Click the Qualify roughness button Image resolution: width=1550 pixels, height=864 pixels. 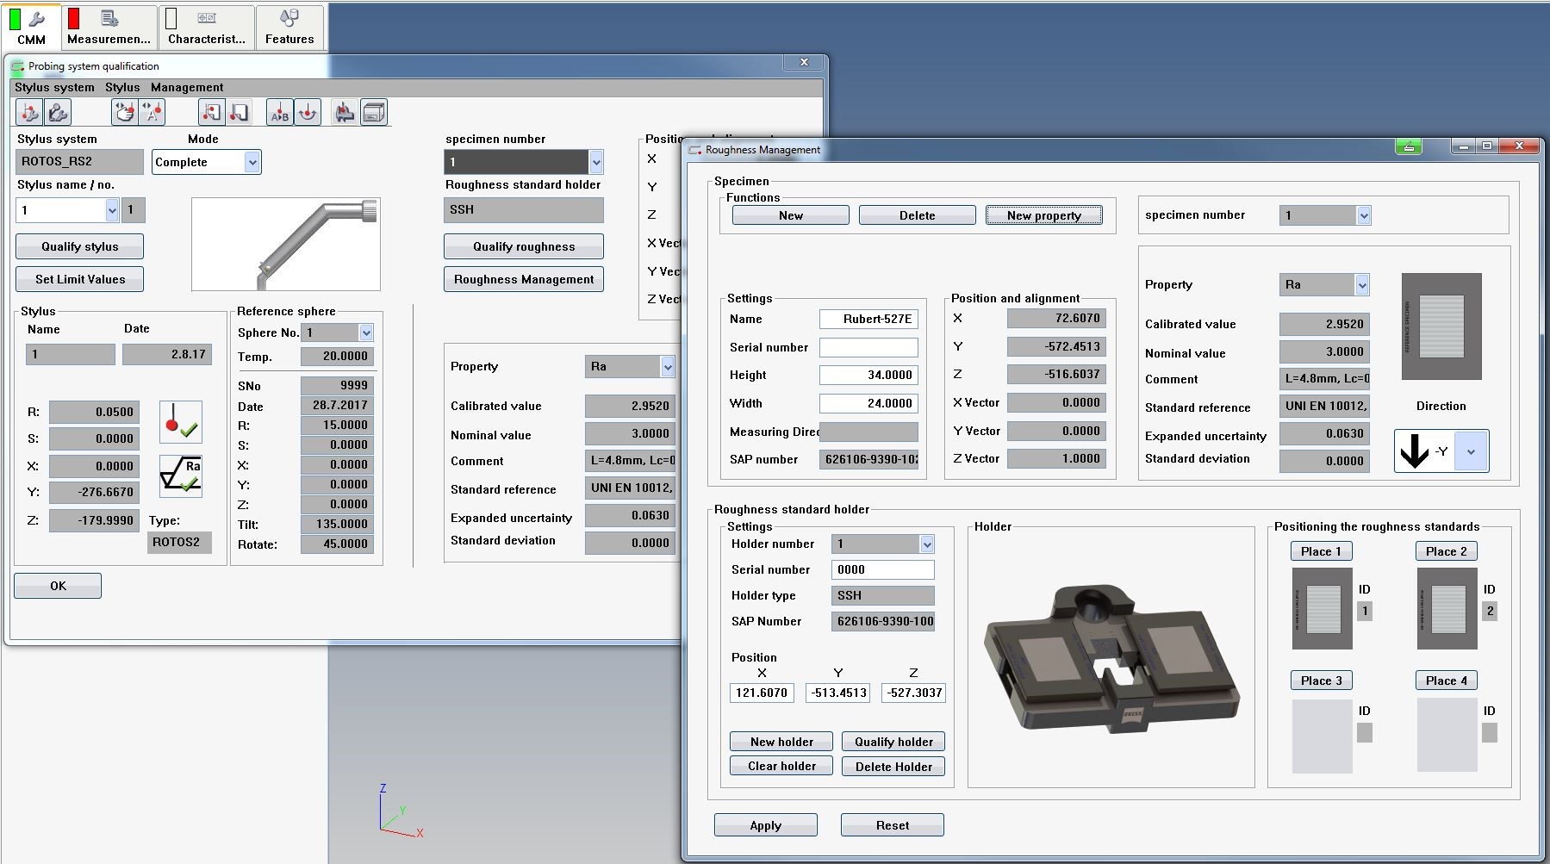point(523,246)
